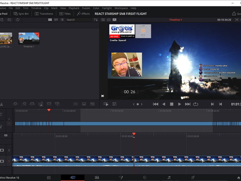Viewport: 241px width, 181px height.
Task: Open the media pool sort order dropdown
Action: [x=96, y=20]
